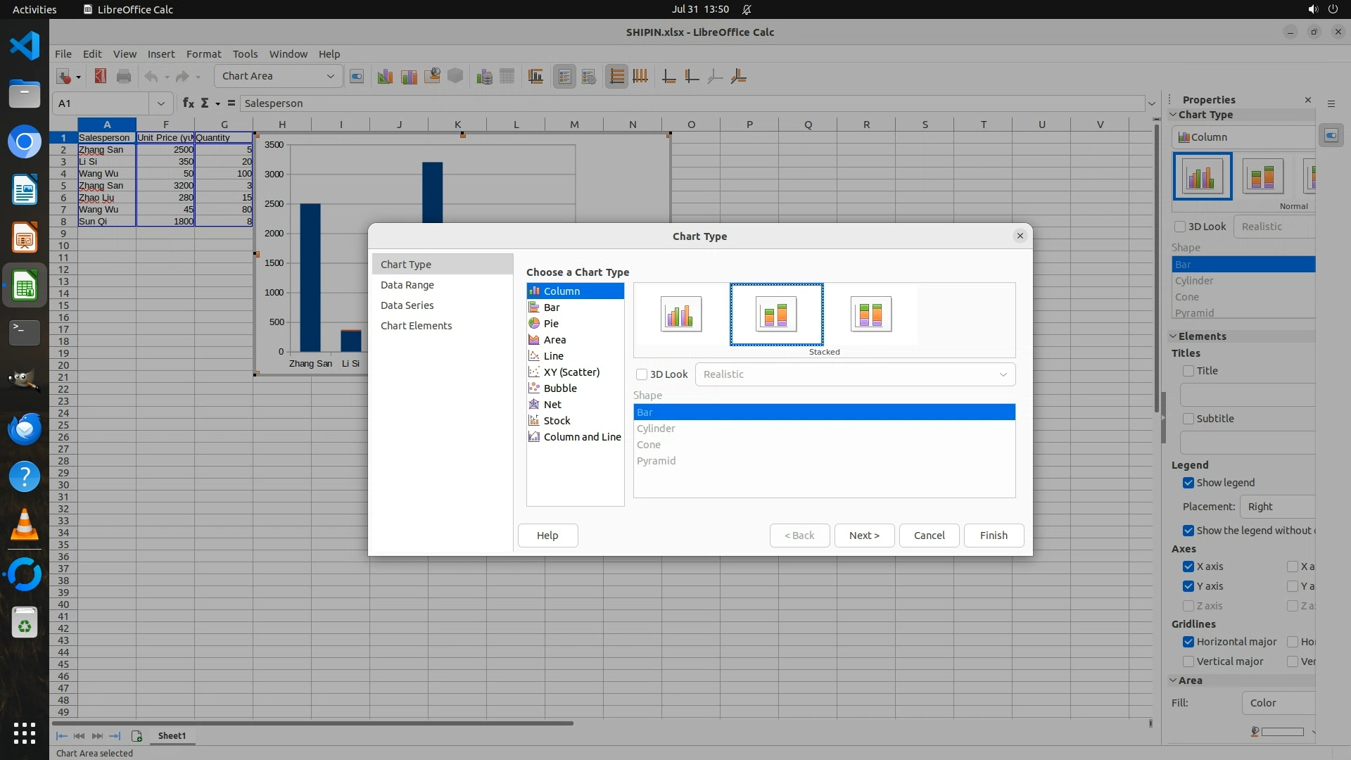
Task: Click the Next > button
Action: pyautogui.click(x=864, y=536)
